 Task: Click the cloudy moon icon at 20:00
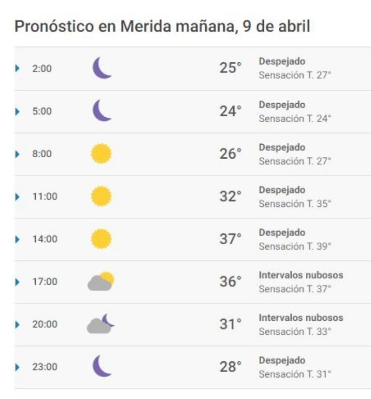(100, 324)
